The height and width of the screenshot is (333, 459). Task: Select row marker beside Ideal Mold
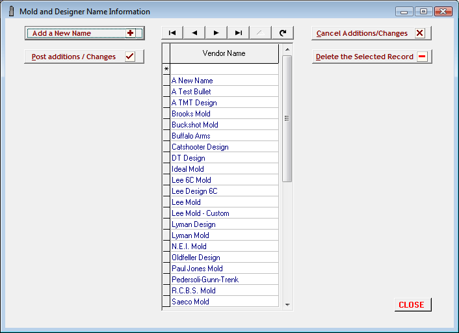pyautogui.click(x=166, y=169)
